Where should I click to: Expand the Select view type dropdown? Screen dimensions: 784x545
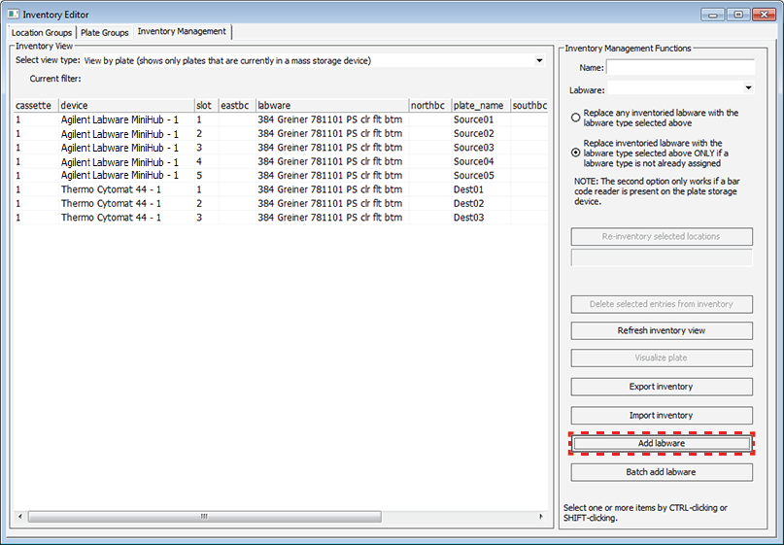click(x=539, y=60)
